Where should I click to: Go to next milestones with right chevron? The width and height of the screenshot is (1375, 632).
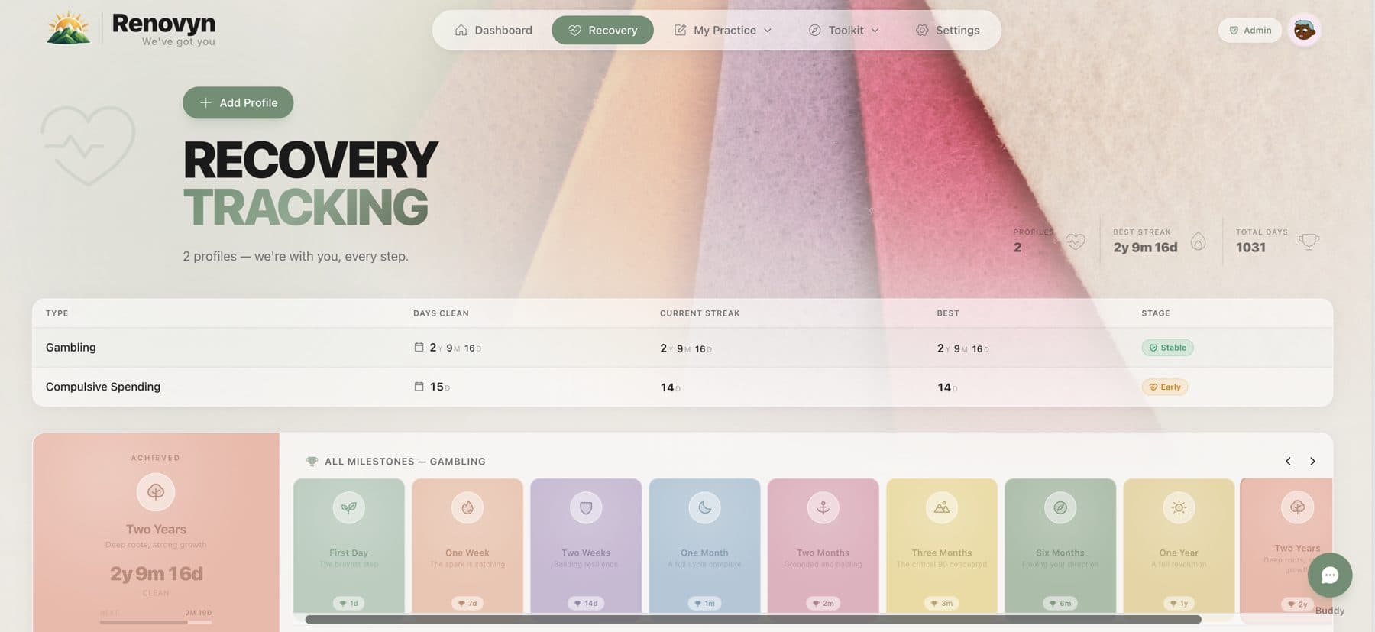pyautogui.click(x=1312, y=461)
